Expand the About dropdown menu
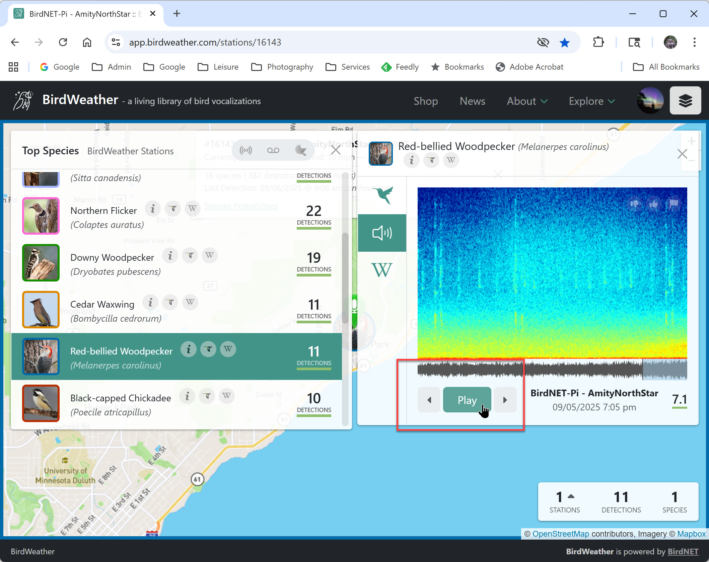Viewport: 709px width, 562px height. tap(527, 101)
